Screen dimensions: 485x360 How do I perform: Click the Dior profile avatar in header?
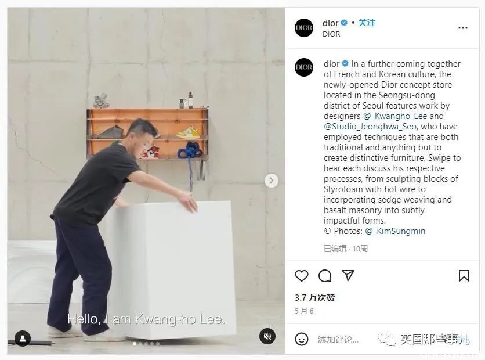[x=304, y=28]
